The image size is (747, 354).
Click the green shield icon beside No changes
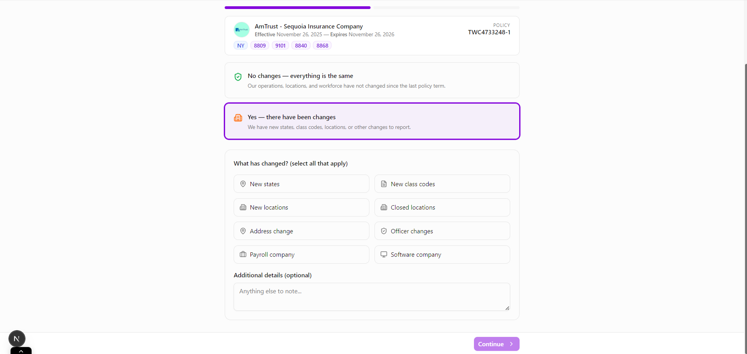pos(238,77)
